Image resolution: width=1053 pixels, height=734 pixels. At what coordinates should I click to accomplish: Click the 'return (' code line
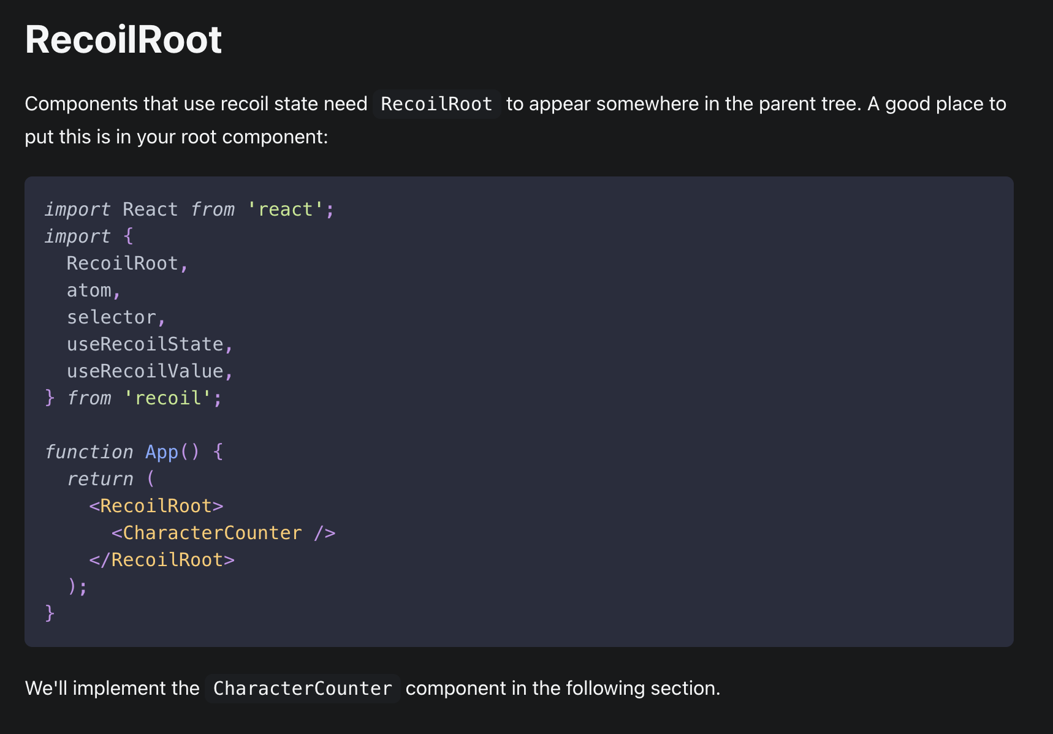tap(111, 479)
